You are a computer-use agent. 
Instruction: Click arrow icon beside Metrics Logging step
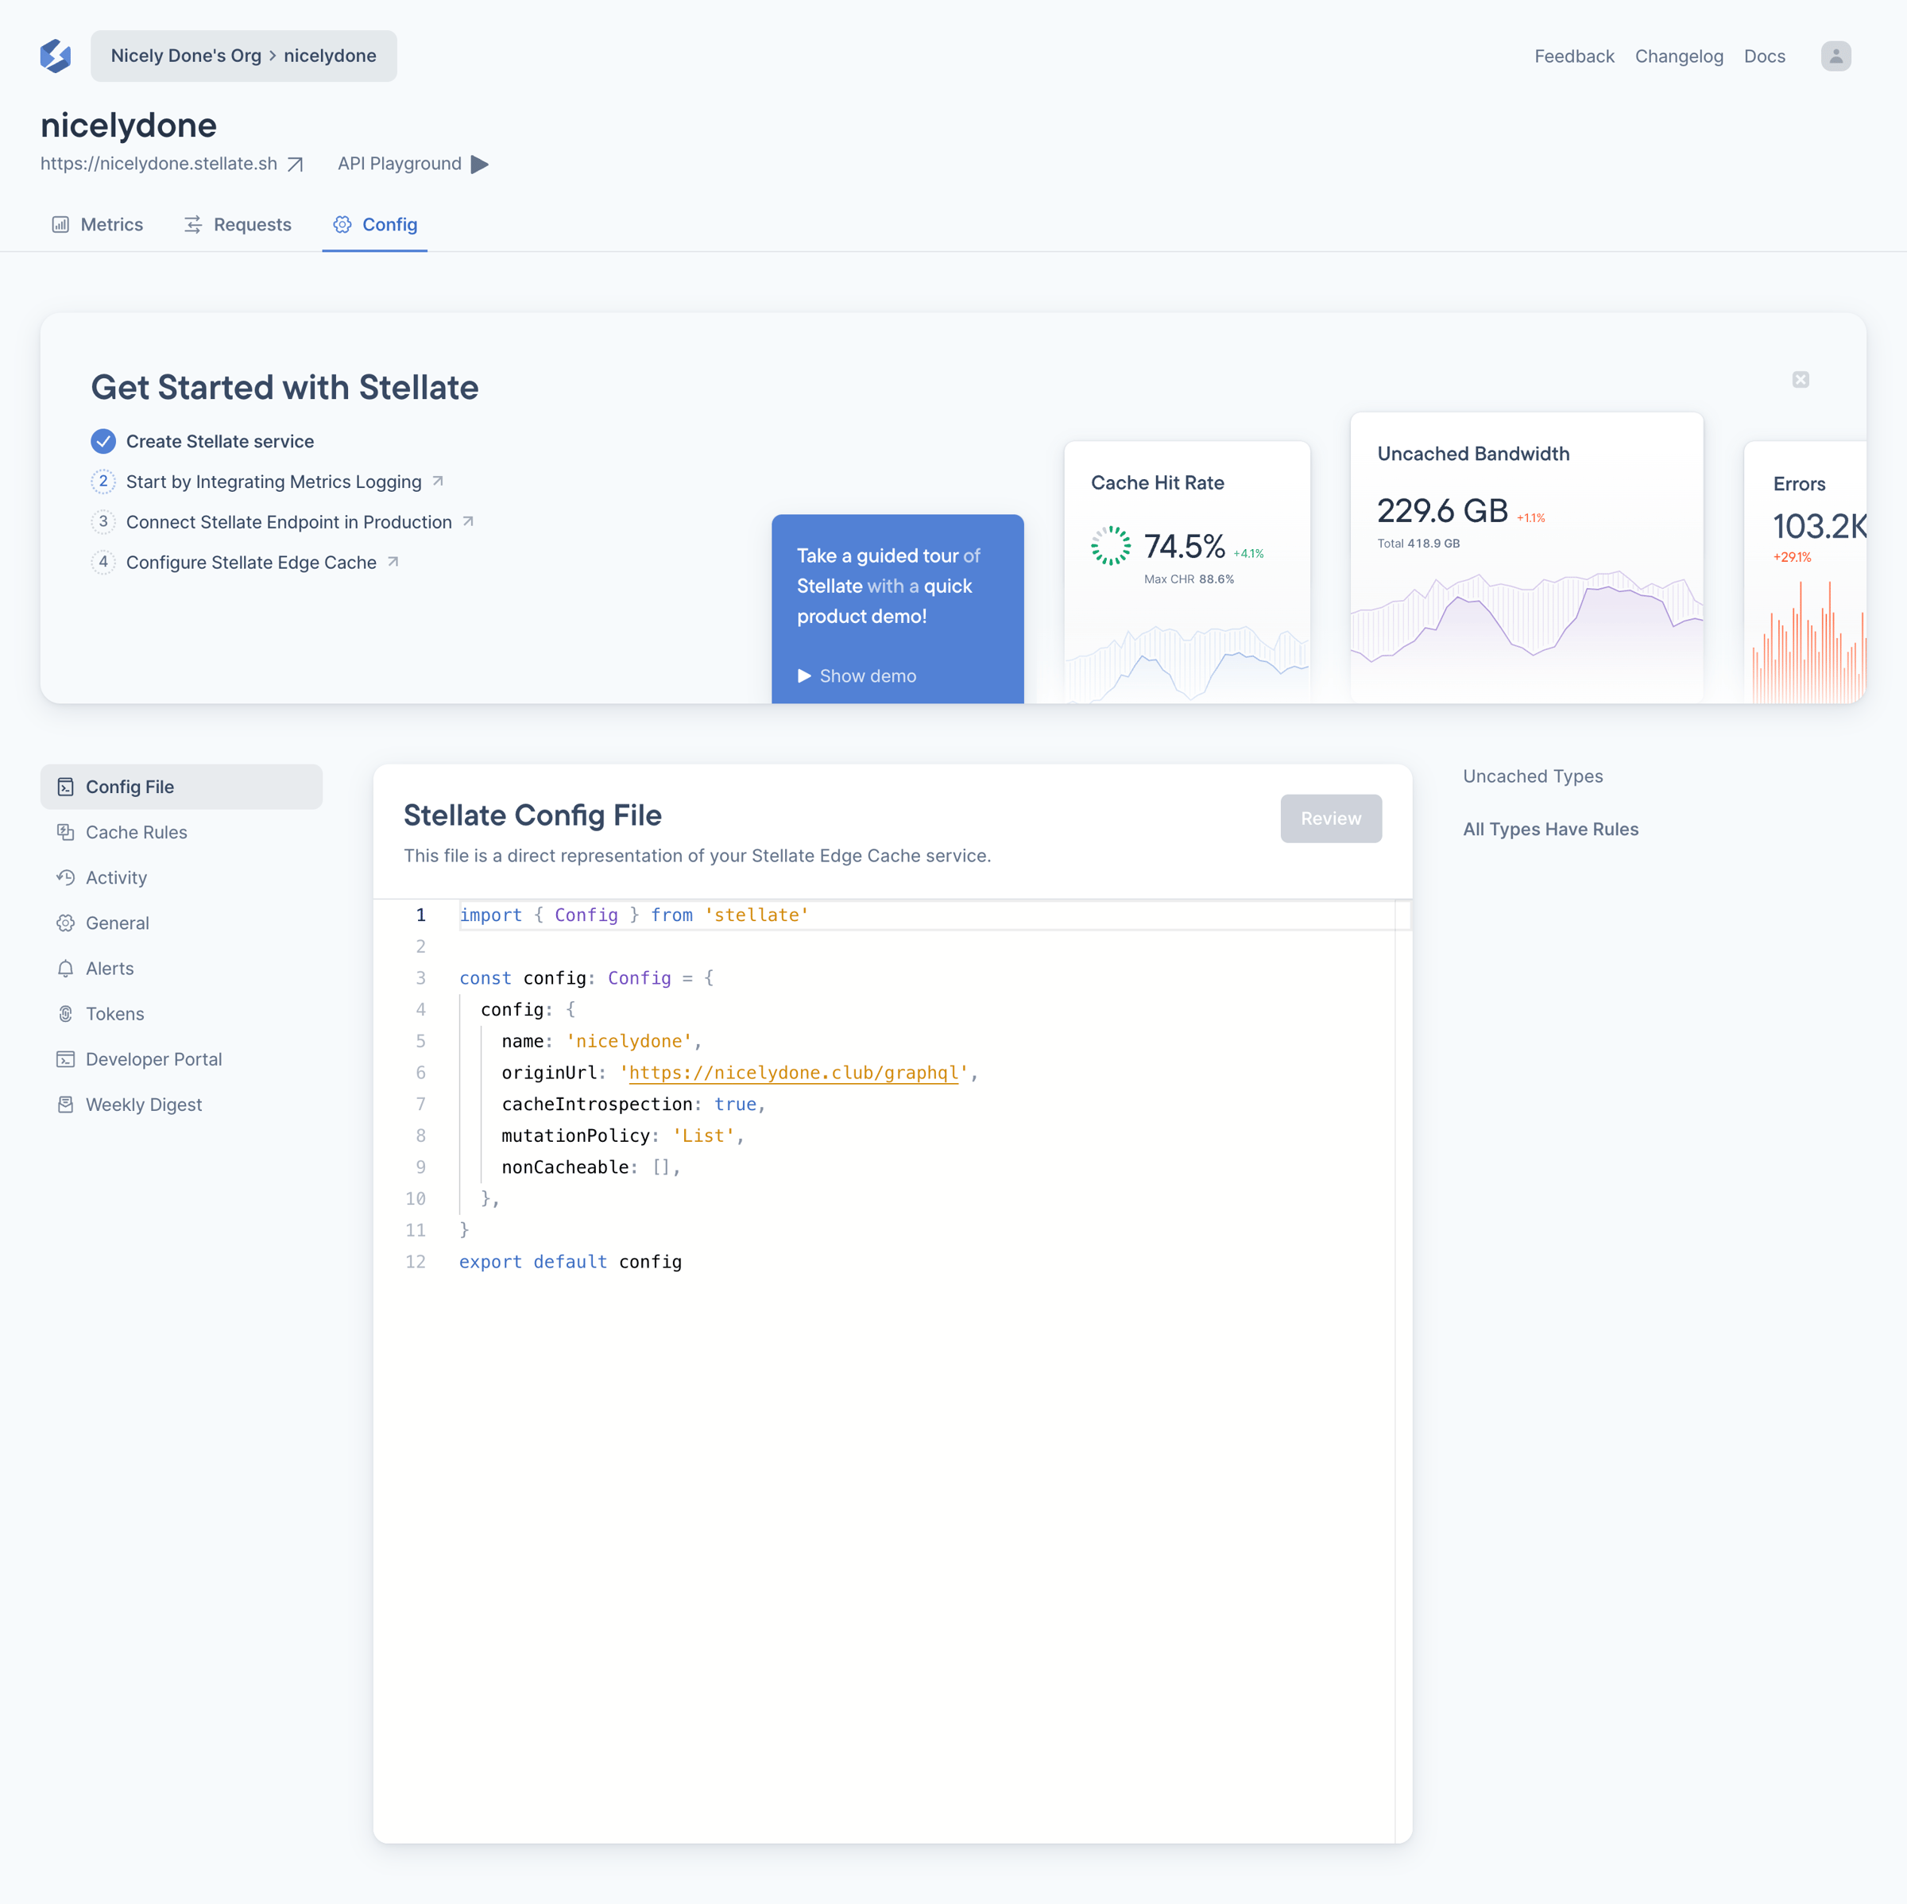pyautogui.click(x=439, y=481)
